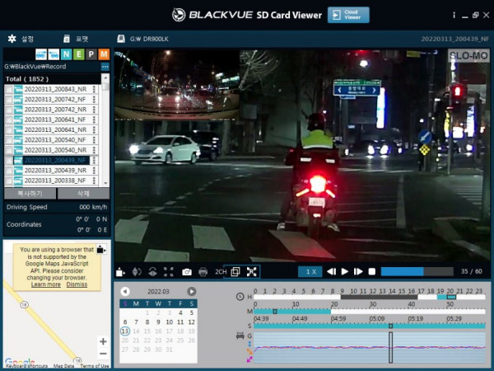Step forward to next frame
494x371 pixels.
(358, 271)
